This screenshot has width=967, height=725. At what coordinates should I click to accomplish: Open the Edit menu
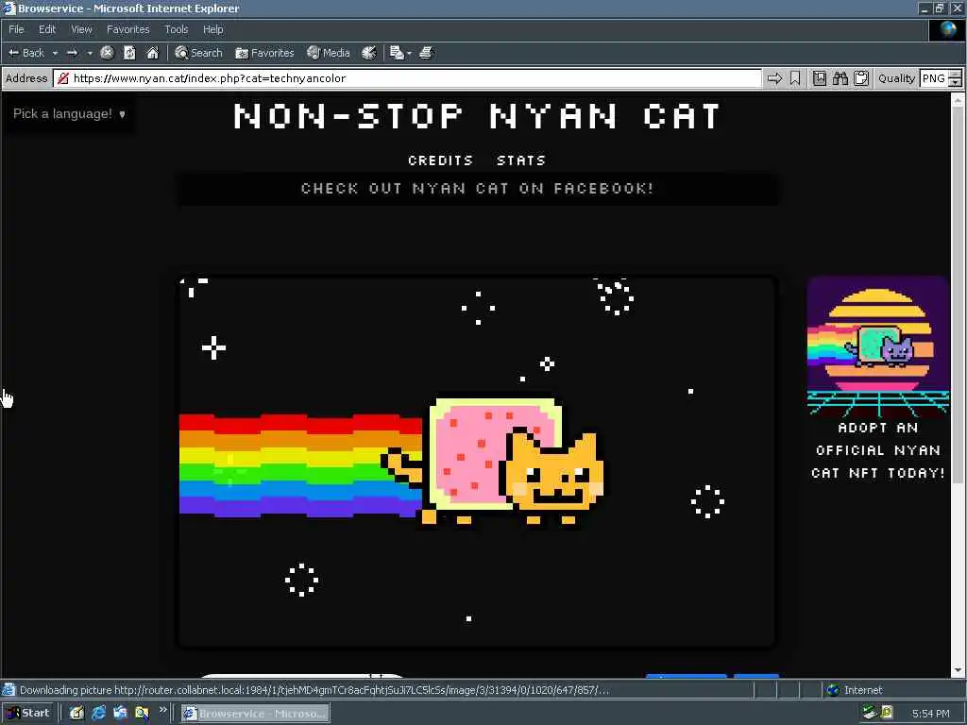(47, 29)
